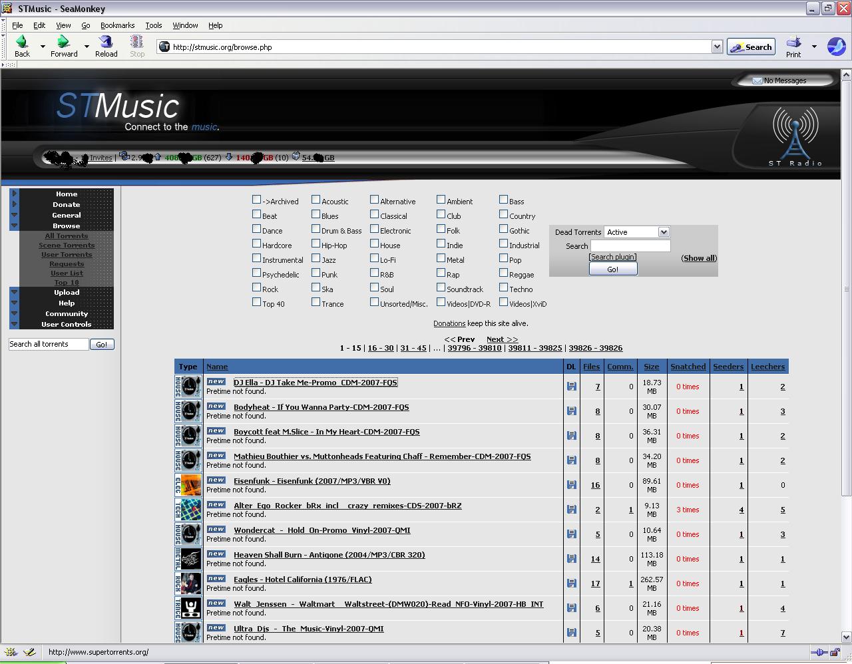Sort table by Seeders column header
The width and height of the screenshot is (852, 664).
(728, 367)
